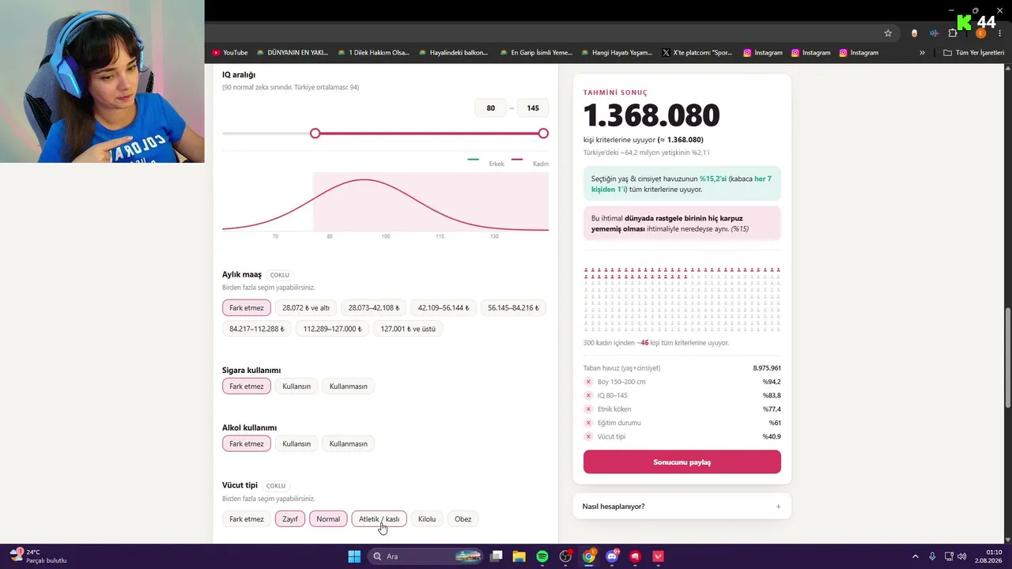Open Task View on the taskbar
Viewport: 1012px width, 569px height.
pyautogui.click(x=497, y=556)
